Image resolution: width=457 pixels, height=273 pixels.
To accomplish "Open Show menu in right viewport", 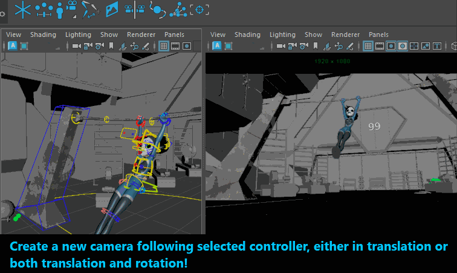I will click(x=313, y=35).
